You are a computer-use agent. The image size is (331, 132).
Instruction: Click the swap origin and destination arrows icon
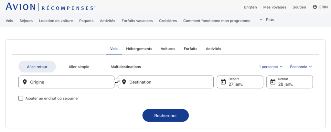click(117, 82)
